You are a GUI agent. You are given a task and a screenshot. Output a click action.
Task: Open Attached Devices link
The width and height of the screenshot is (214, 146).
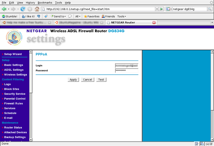pos(16,132)
